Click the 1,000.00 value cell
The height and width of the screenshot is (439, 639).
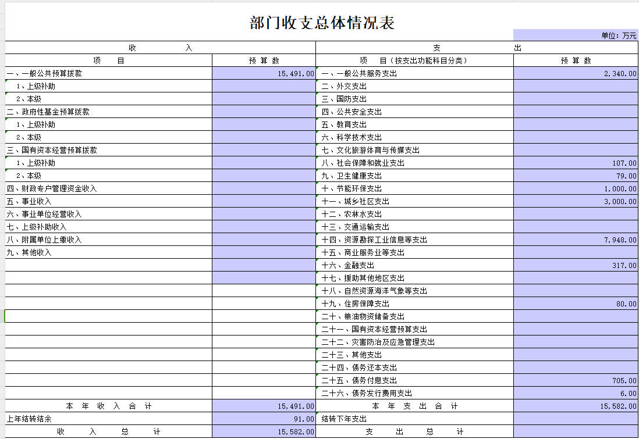(576, 188)
